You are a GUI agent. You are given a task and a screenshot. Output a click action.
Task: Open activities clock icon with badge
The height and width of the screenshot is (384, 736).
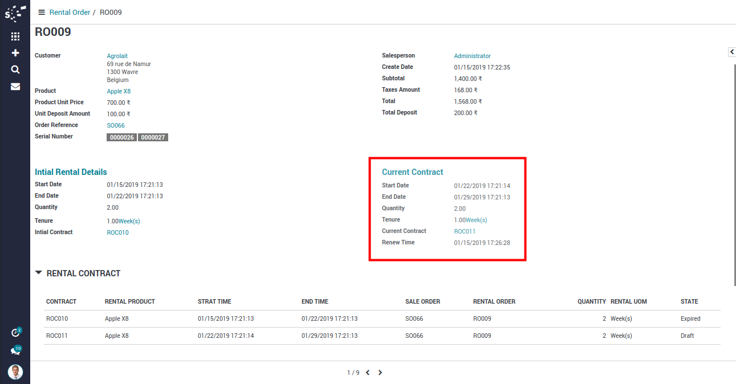coord(15,333)
